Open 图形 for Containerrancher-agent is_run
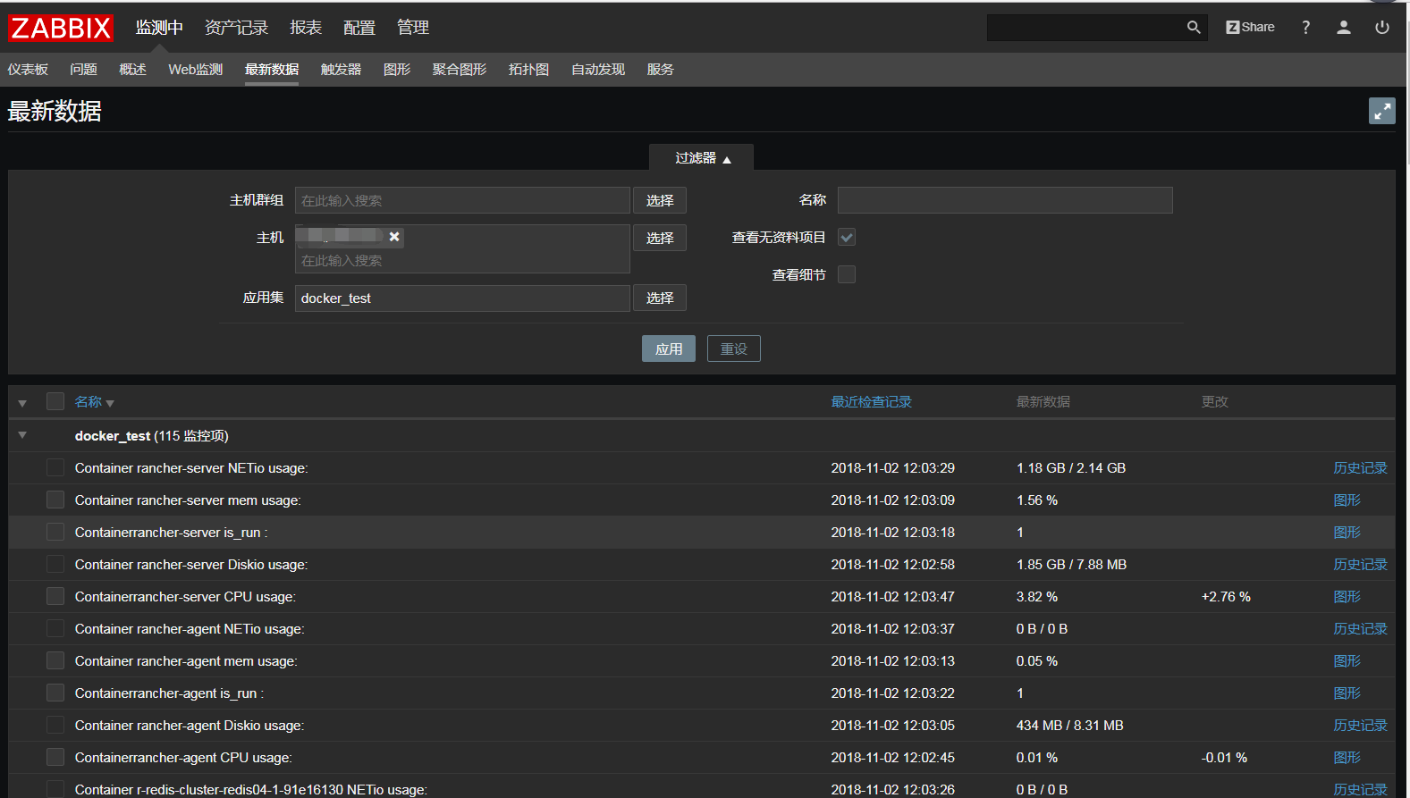1410x798 pixels. [x=1347, y=693]
